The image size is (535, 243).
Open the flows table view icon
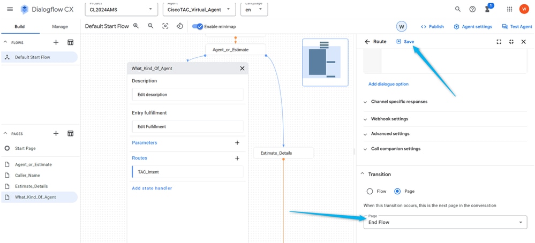(71, 42)
